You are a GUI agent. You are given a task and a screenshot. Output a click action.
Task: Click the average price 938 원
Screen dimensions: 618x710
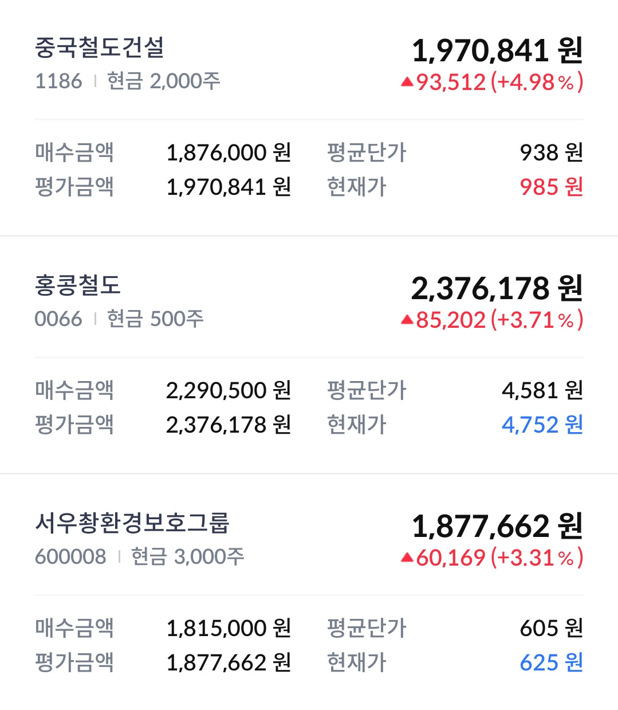pos(551,152)
